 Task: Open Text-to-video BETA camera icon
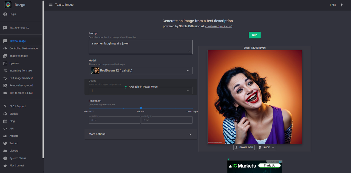pos(5,93)
